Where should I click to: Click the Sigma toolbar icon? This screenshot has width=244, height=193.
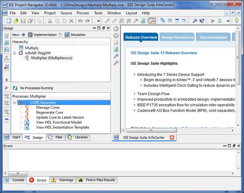tap(220, 21)
